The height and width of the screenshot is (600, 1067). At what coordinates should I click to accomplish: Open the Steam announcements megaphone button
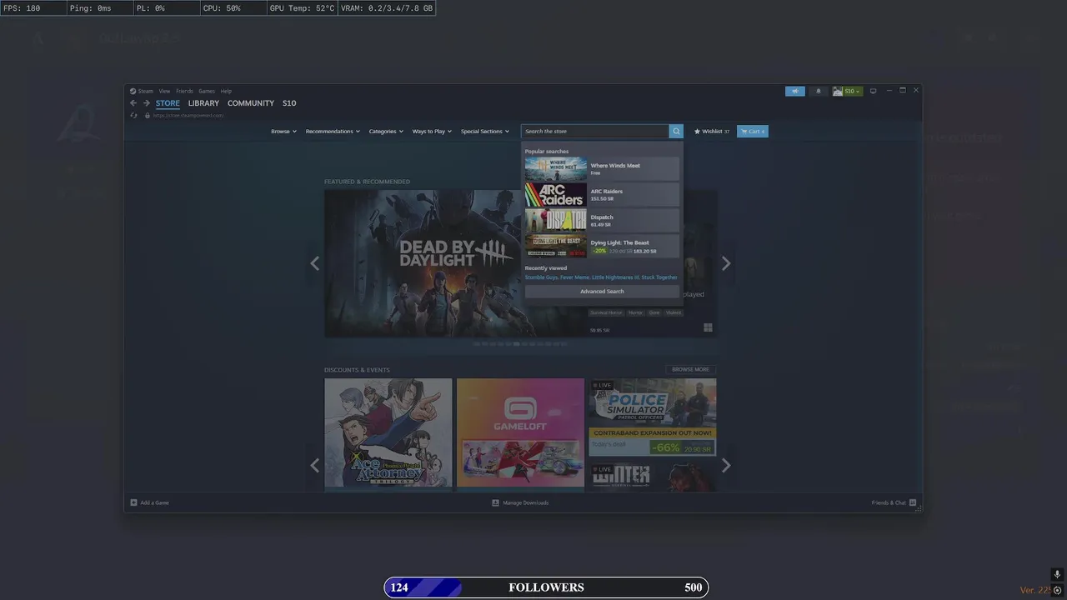[x=795, y=91]
